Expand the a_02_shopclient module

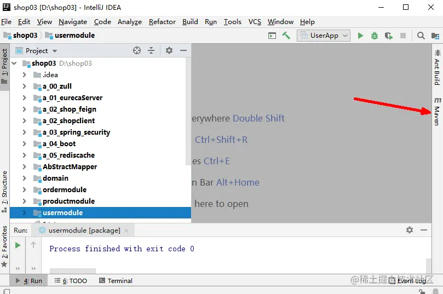coord(24,121)
